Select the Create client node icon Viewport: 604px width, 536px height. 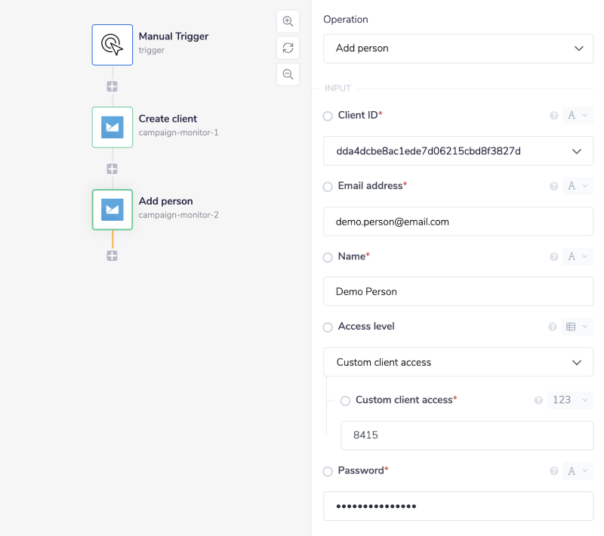click(x=112, y=127)
